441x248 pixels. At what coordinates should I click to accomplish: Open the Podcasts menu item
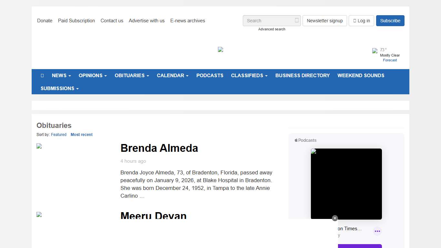point(210,76)
